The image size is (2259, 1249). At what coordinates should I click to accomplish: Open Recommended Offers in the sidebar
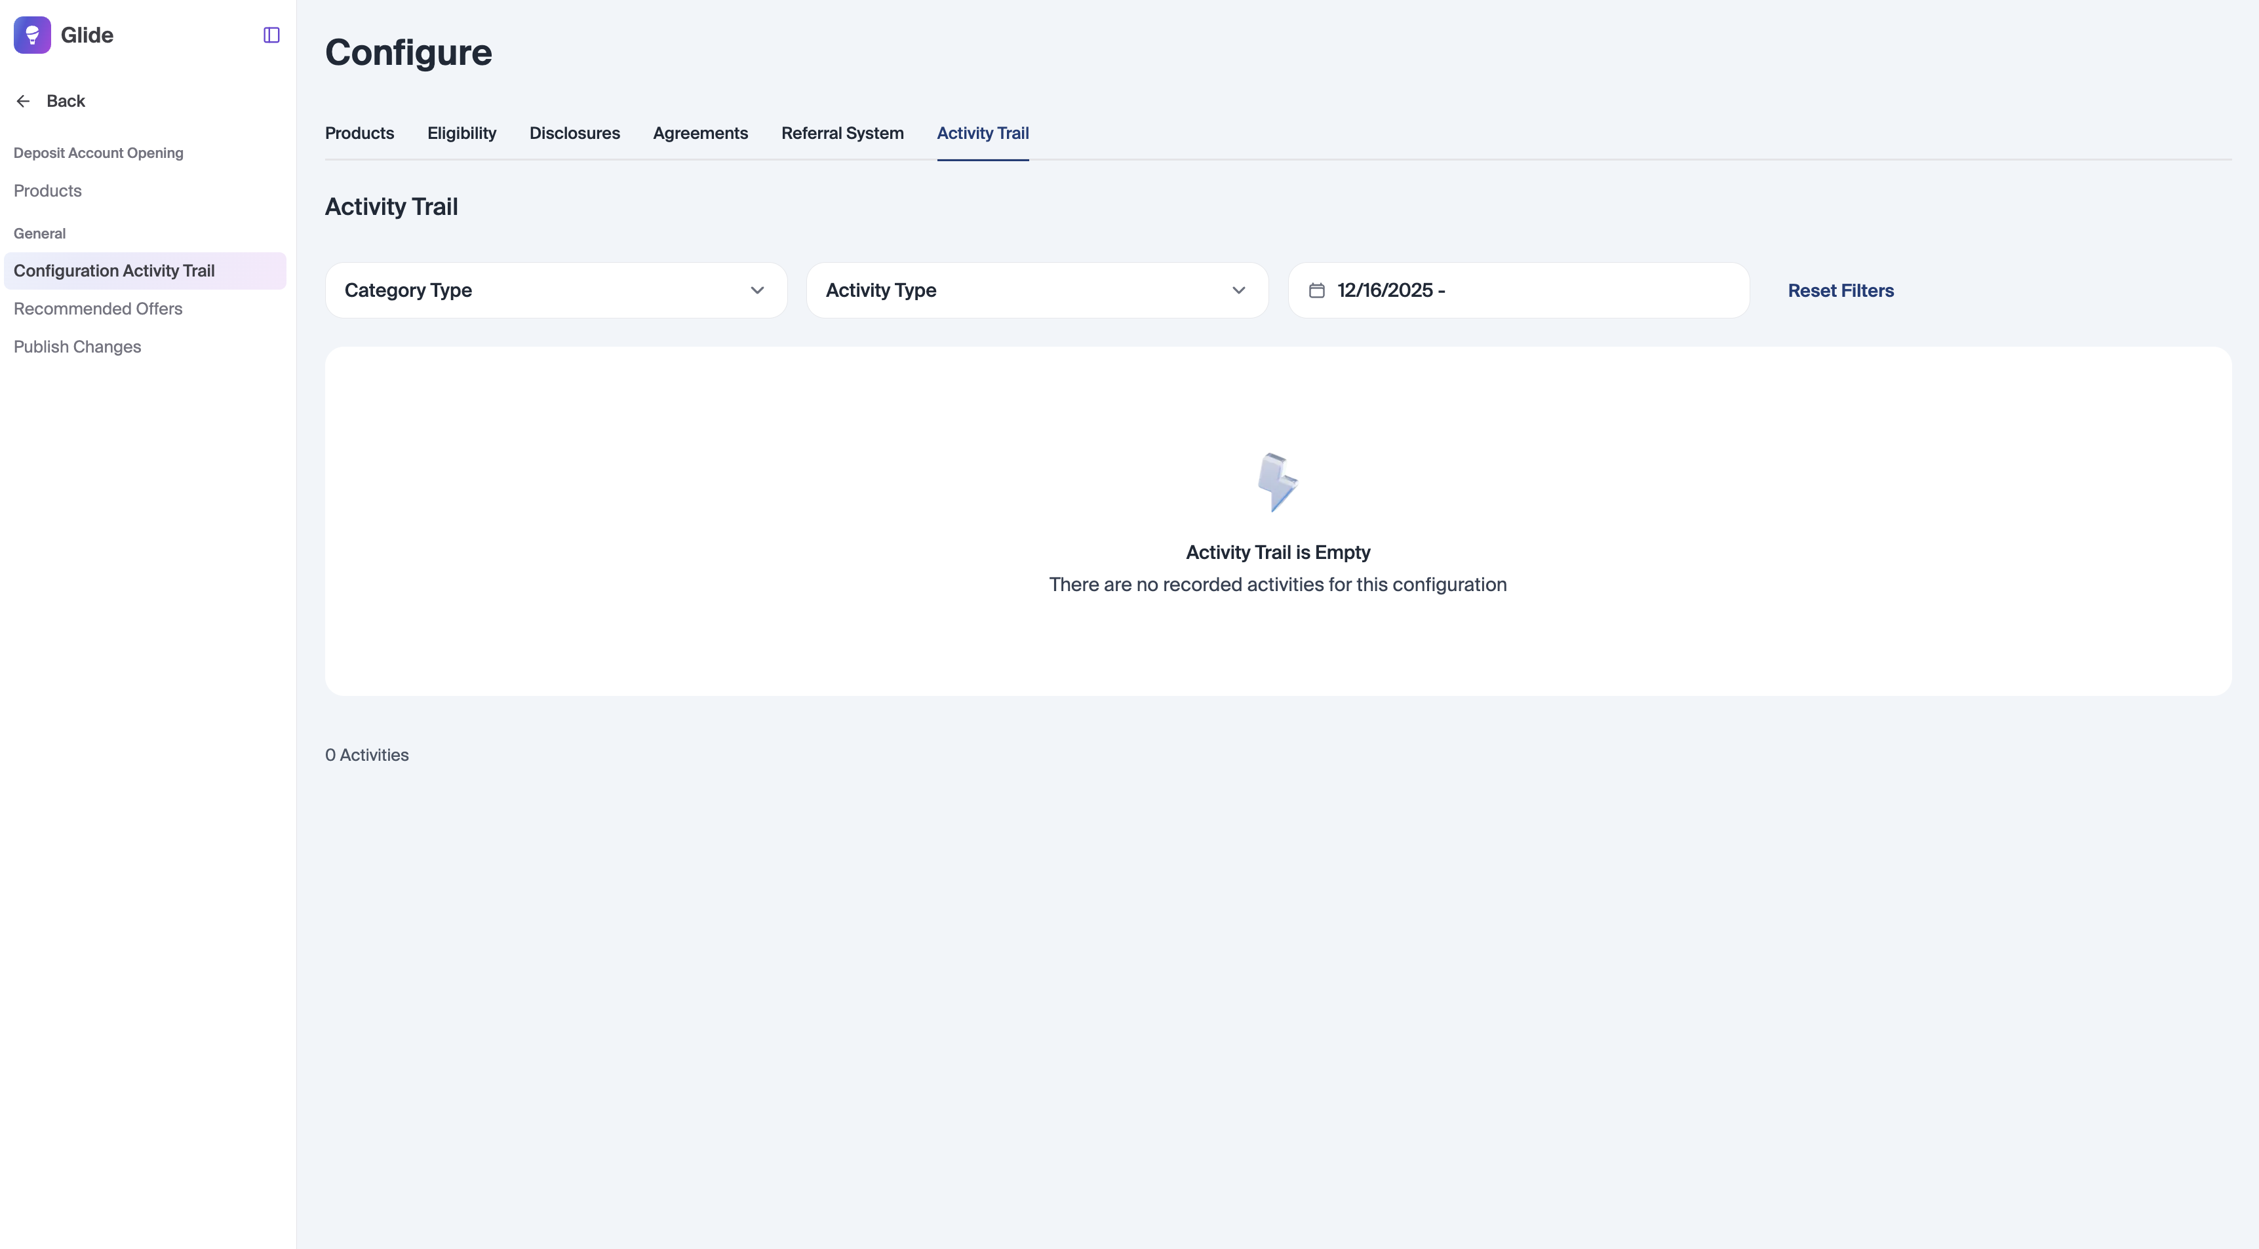click(98, 309)
